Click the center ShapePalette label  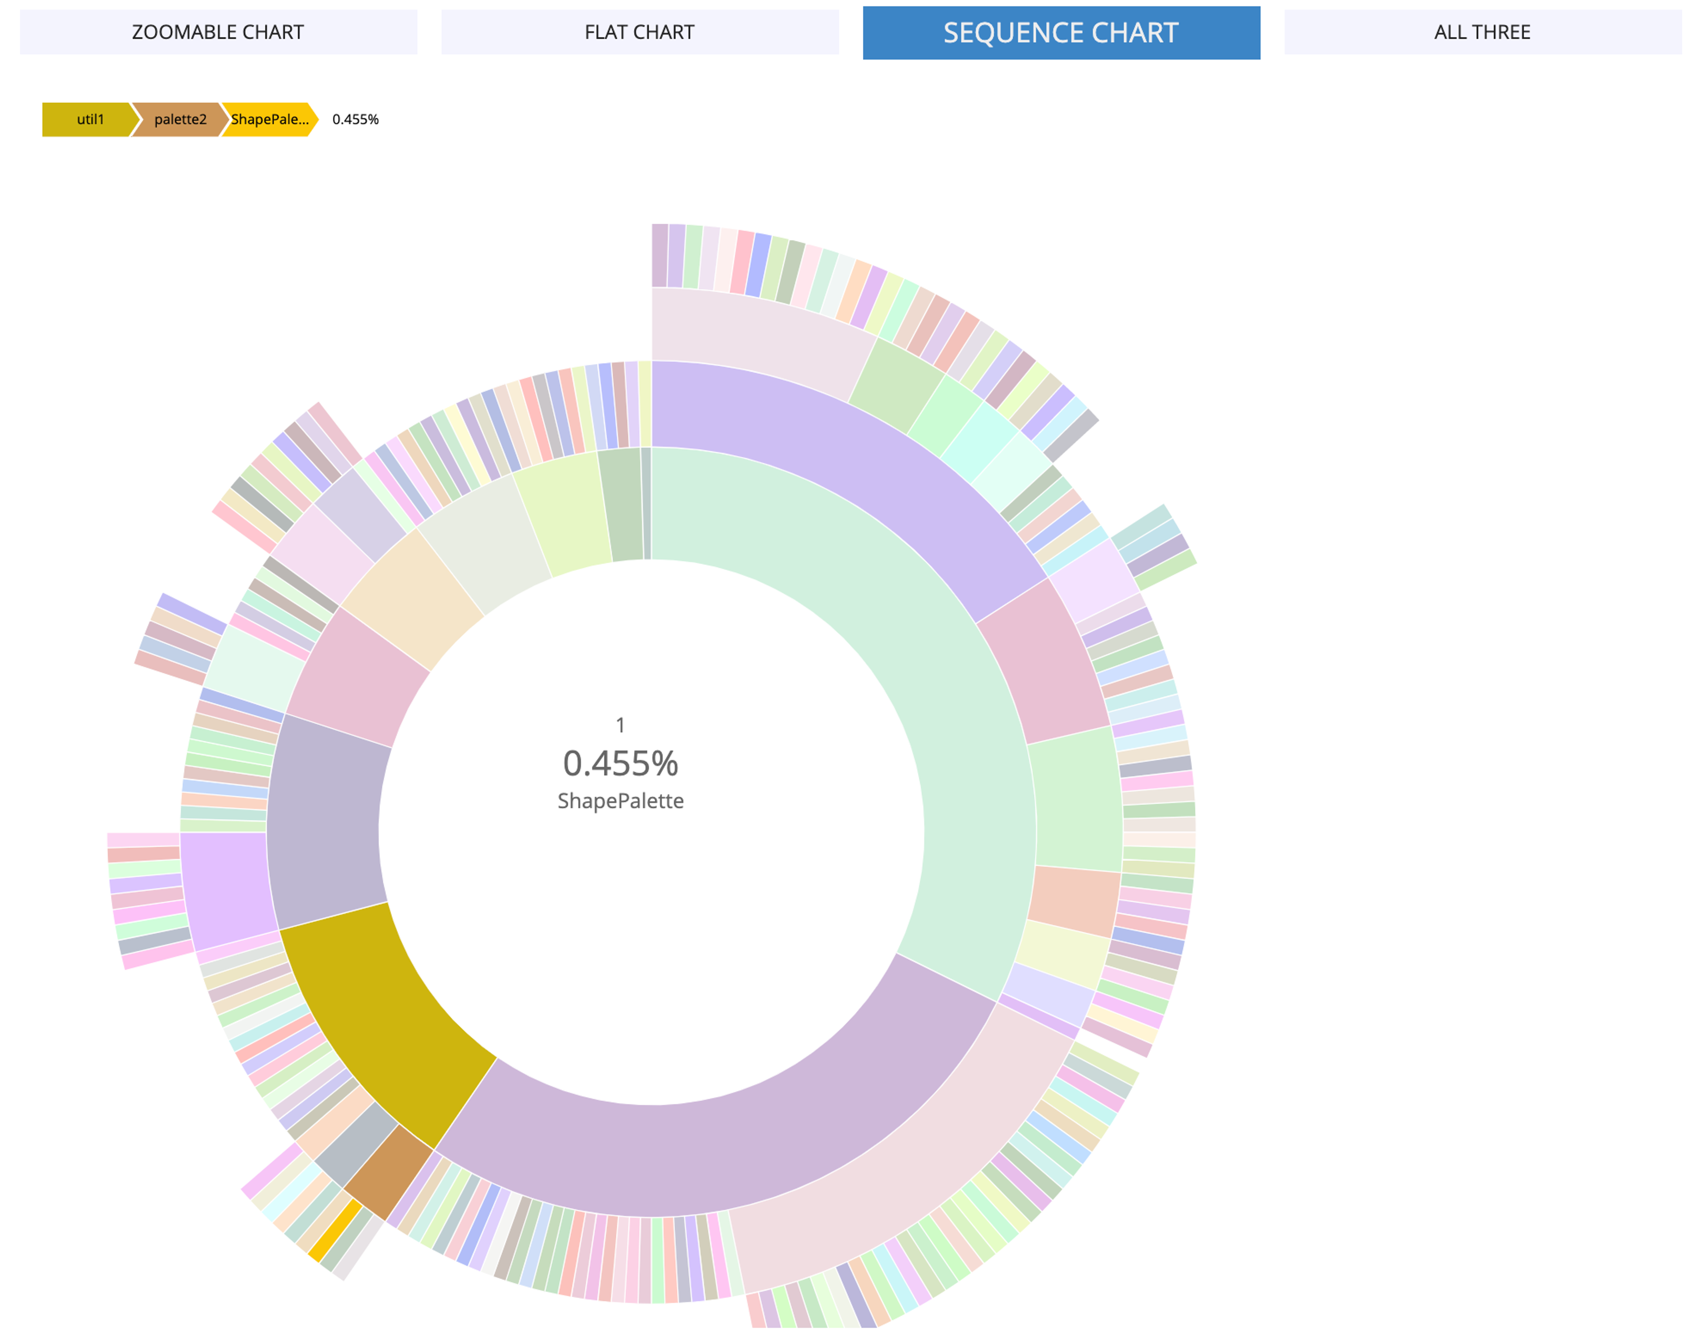(621, 801)
